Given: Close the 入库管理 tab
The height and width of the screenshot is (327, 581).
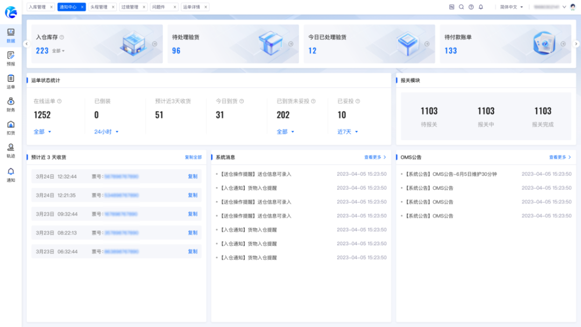Looking at the screenshot, I should click(52, 7).
